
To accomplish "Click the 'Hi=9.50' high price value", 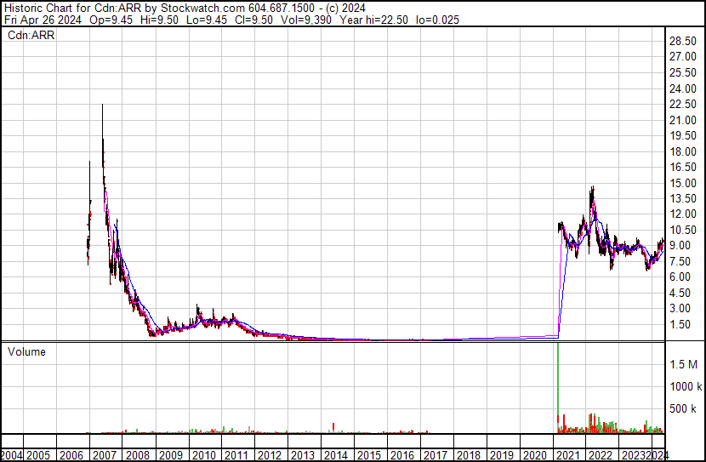I will click(158, 20).
